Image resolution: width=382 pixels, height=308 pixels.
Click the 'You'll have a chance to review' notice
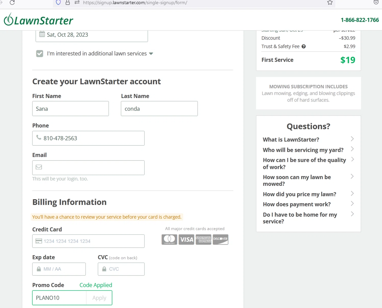click(107, 217)
